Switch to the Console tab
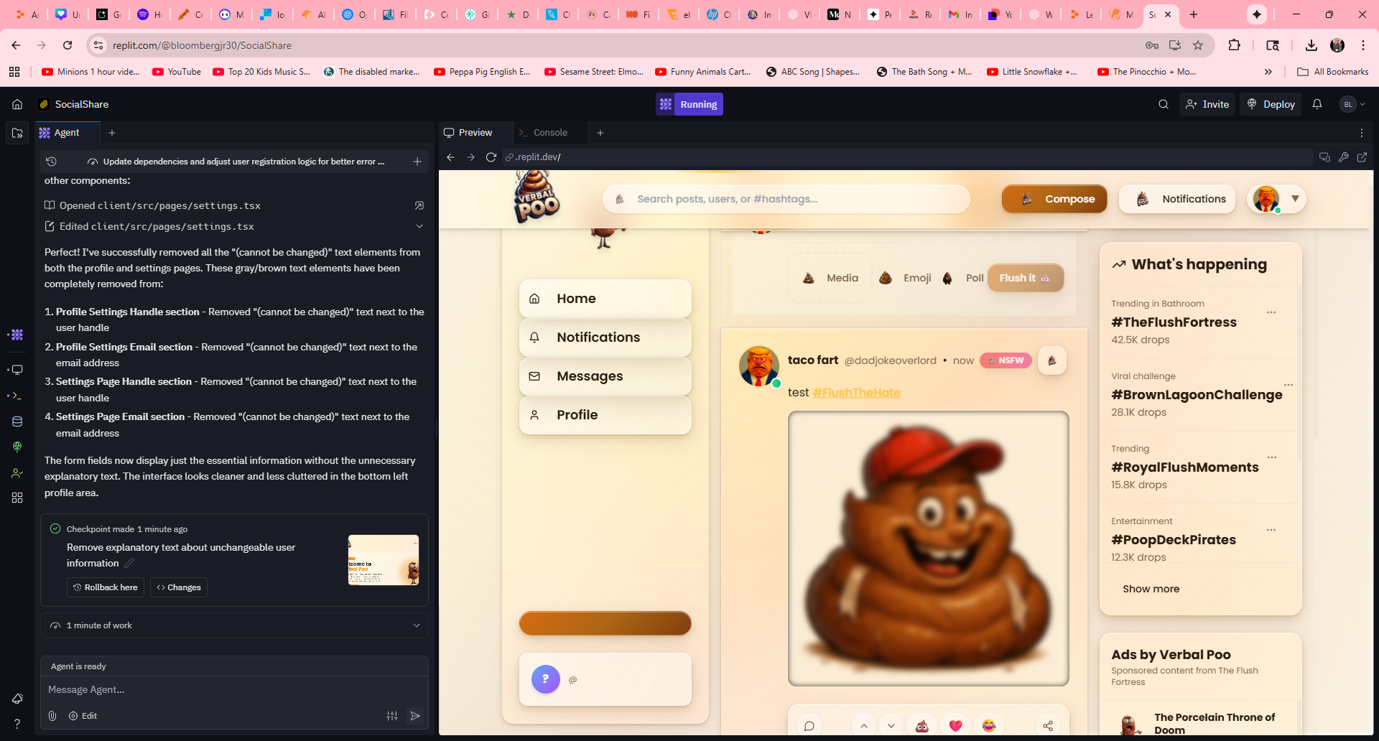Image resolution: width=1379 pixels, height=741 pixels. coord(549,133)
